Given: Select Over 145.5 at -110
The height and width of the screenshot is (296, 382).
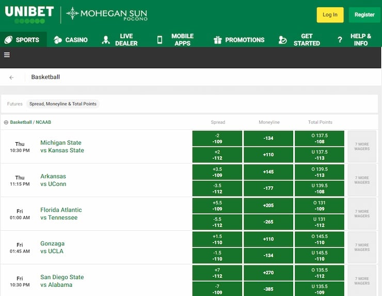Looking at the screenshot, I should point(320,240).
